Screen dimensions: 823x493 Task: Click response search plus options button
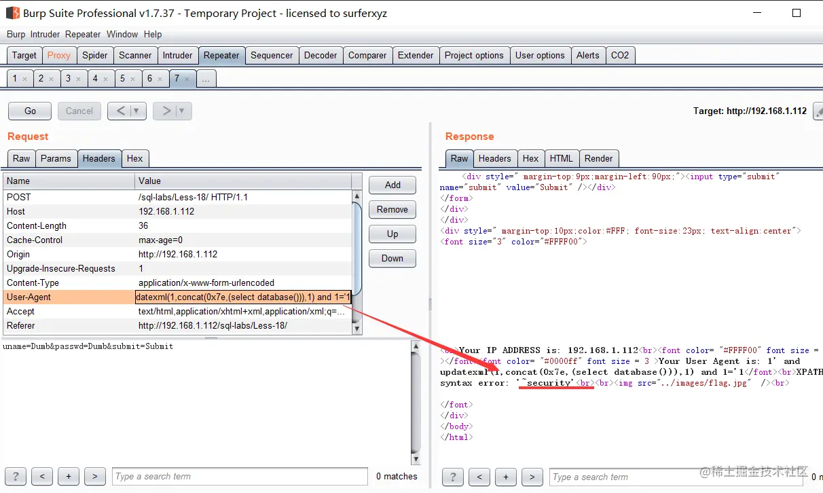point(506,477)
